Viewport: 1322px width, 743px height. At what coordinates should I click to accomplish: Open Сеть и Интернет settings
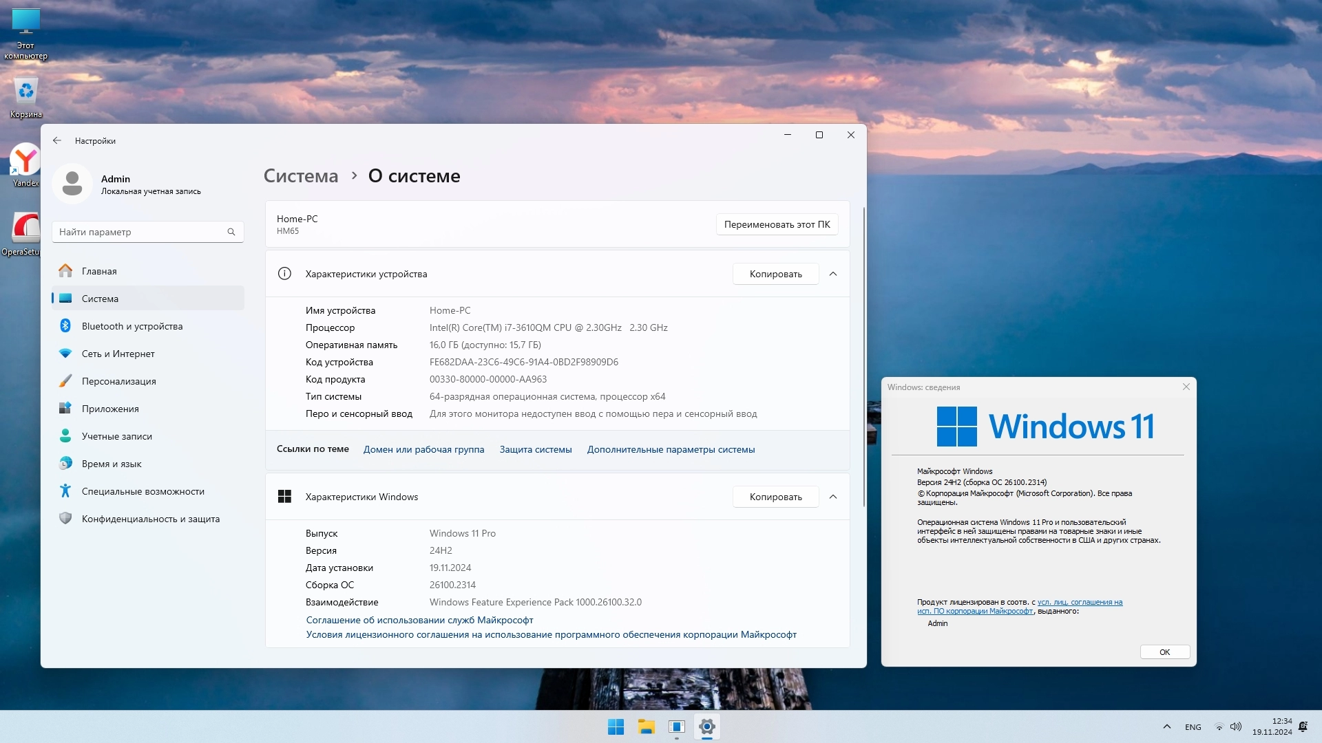(118, 354)
